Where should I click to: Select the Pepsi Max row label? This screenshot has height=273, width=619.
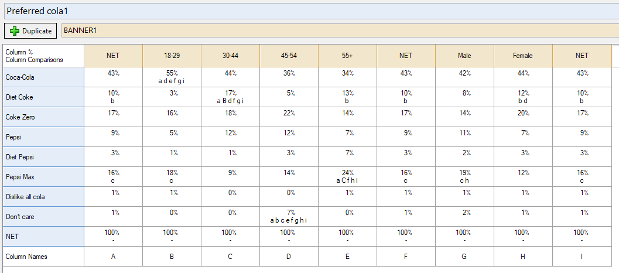coord(43,176)
